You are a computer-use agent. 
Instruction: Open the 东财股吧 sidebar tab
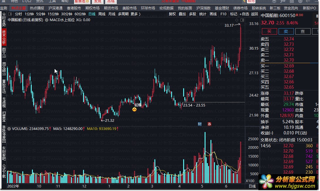[x=4, y=153]
